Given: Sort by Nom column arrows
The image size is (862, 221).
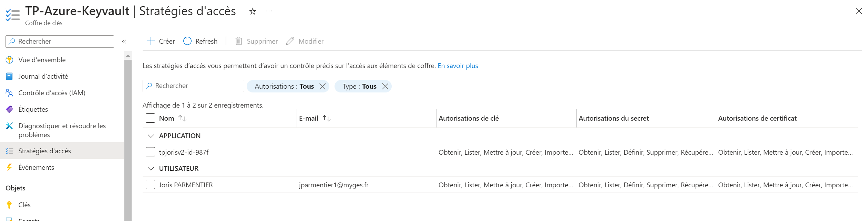Looking at the screenshot, I should tap(182, 118).
